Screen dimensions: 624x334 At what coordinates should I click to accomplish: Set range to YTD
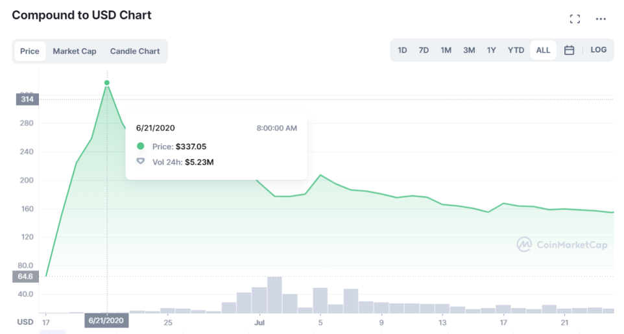[x=516, y=50]
